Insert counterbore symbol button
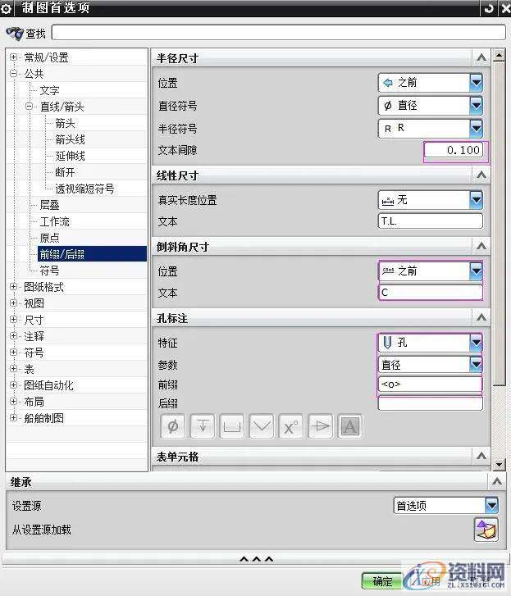 click(x=232, y=426)
